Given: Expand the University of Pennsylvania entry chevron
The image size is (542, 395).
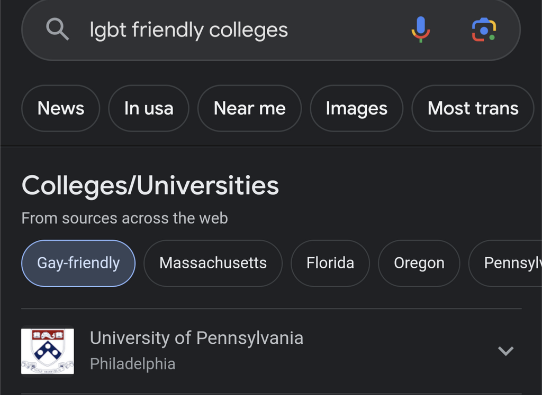Looking at the screenshot, I should [x=506, y=351].
